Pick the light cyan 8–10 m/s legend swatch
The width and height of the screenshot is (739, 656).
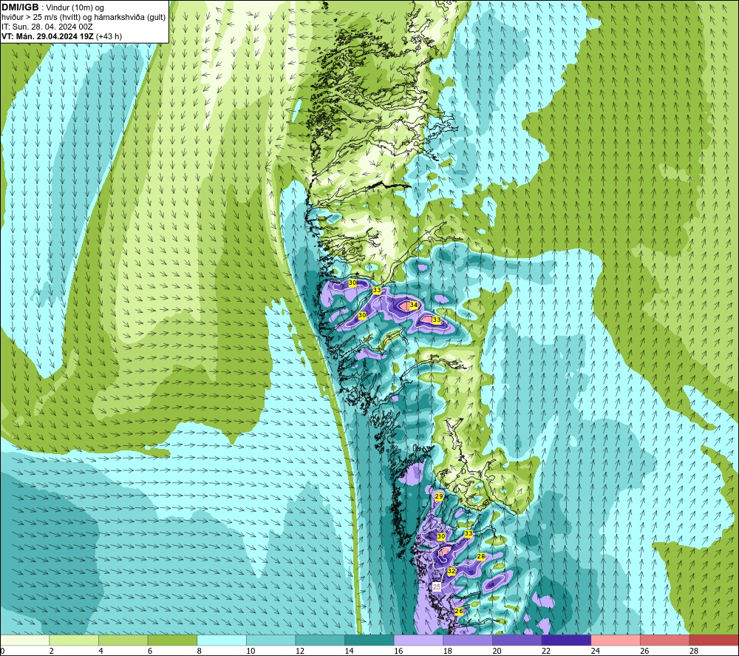(222, 640)
